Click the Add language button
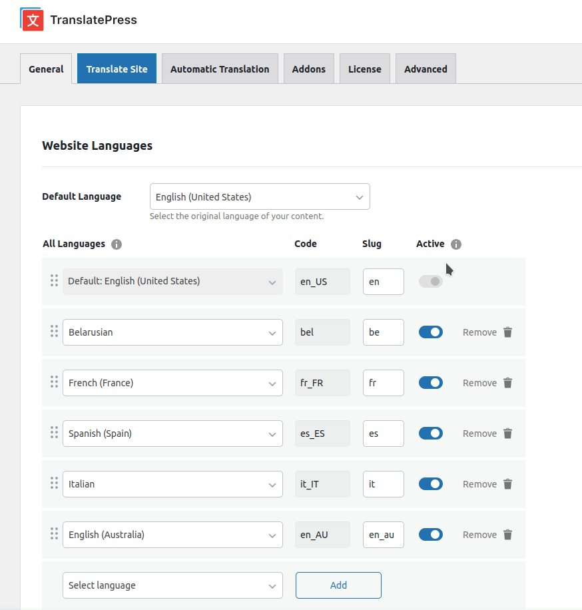 coord(338,585)
